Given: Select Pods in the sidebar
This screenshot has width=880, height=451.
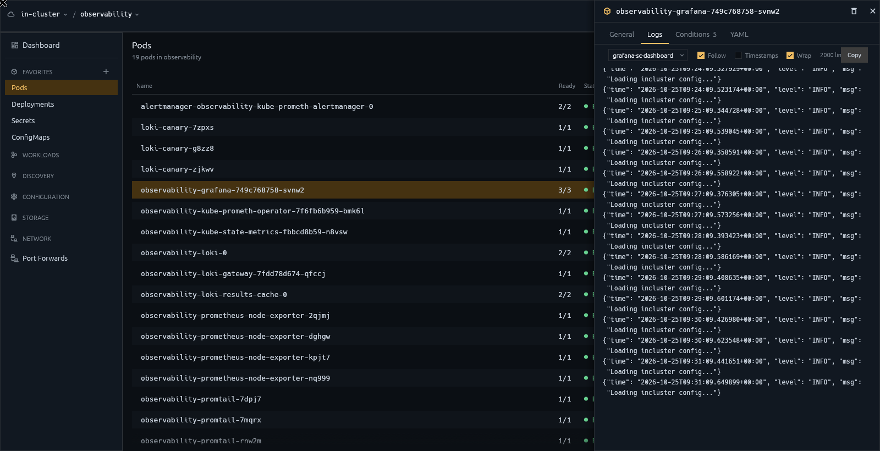Looking at the screenshot, I should pos(61,87).
